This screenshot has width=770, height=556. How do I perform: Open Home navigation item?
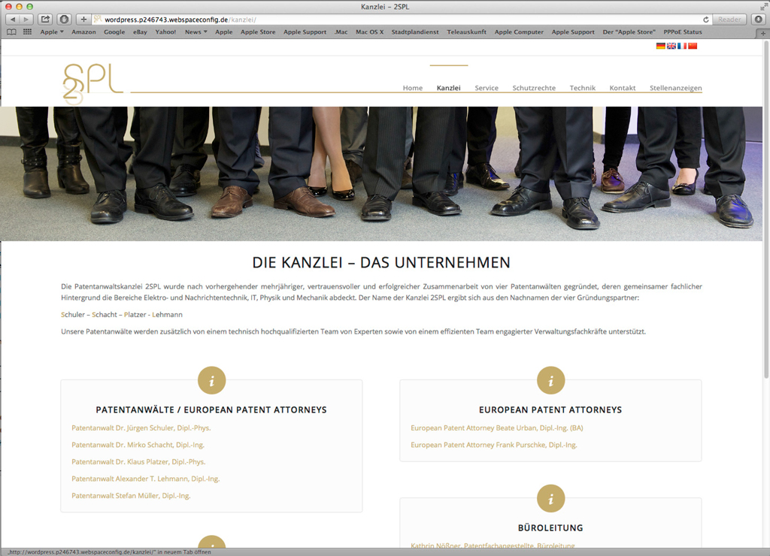(413, 88)
